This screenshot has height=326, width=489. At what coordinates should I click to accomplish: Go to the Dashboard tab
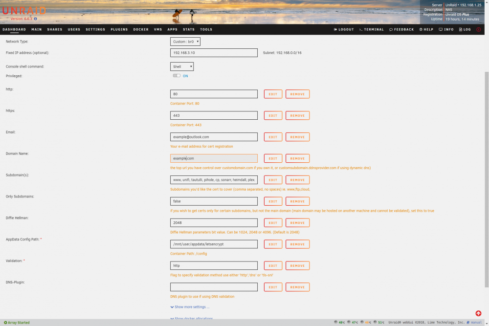point(14,29)
